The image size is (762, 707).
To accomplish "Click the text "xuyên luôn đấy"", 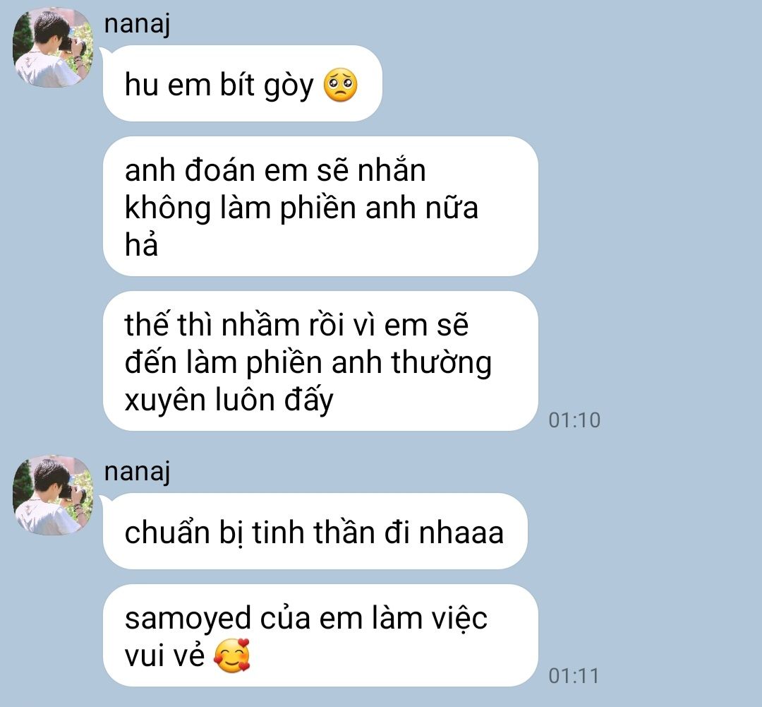I will click(229, 400).
